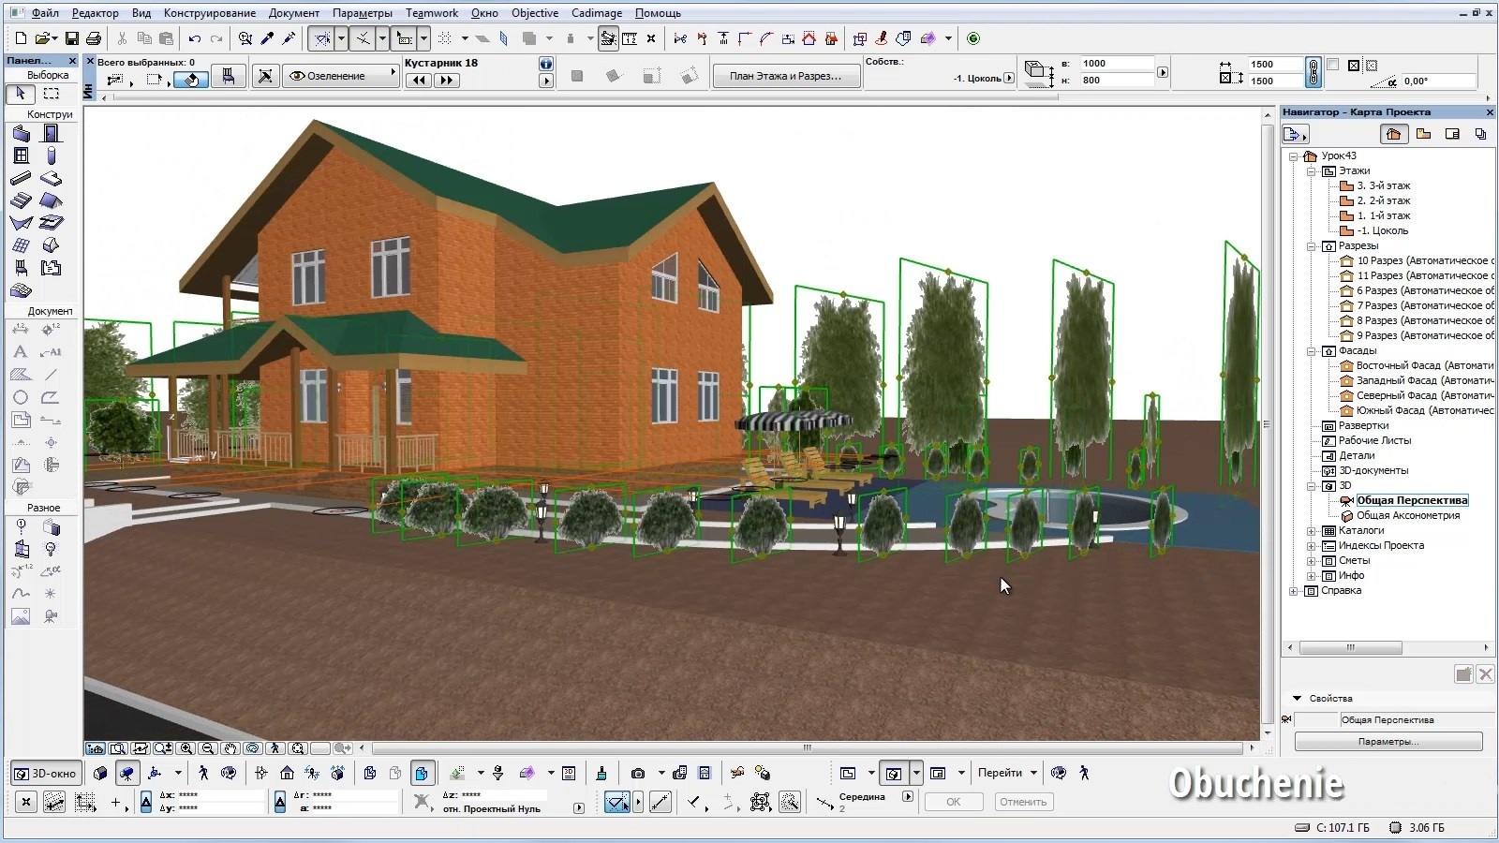1499x843 pixels.
Task: Click the План Этажа и Разрез... button
Action: [785, 76]
